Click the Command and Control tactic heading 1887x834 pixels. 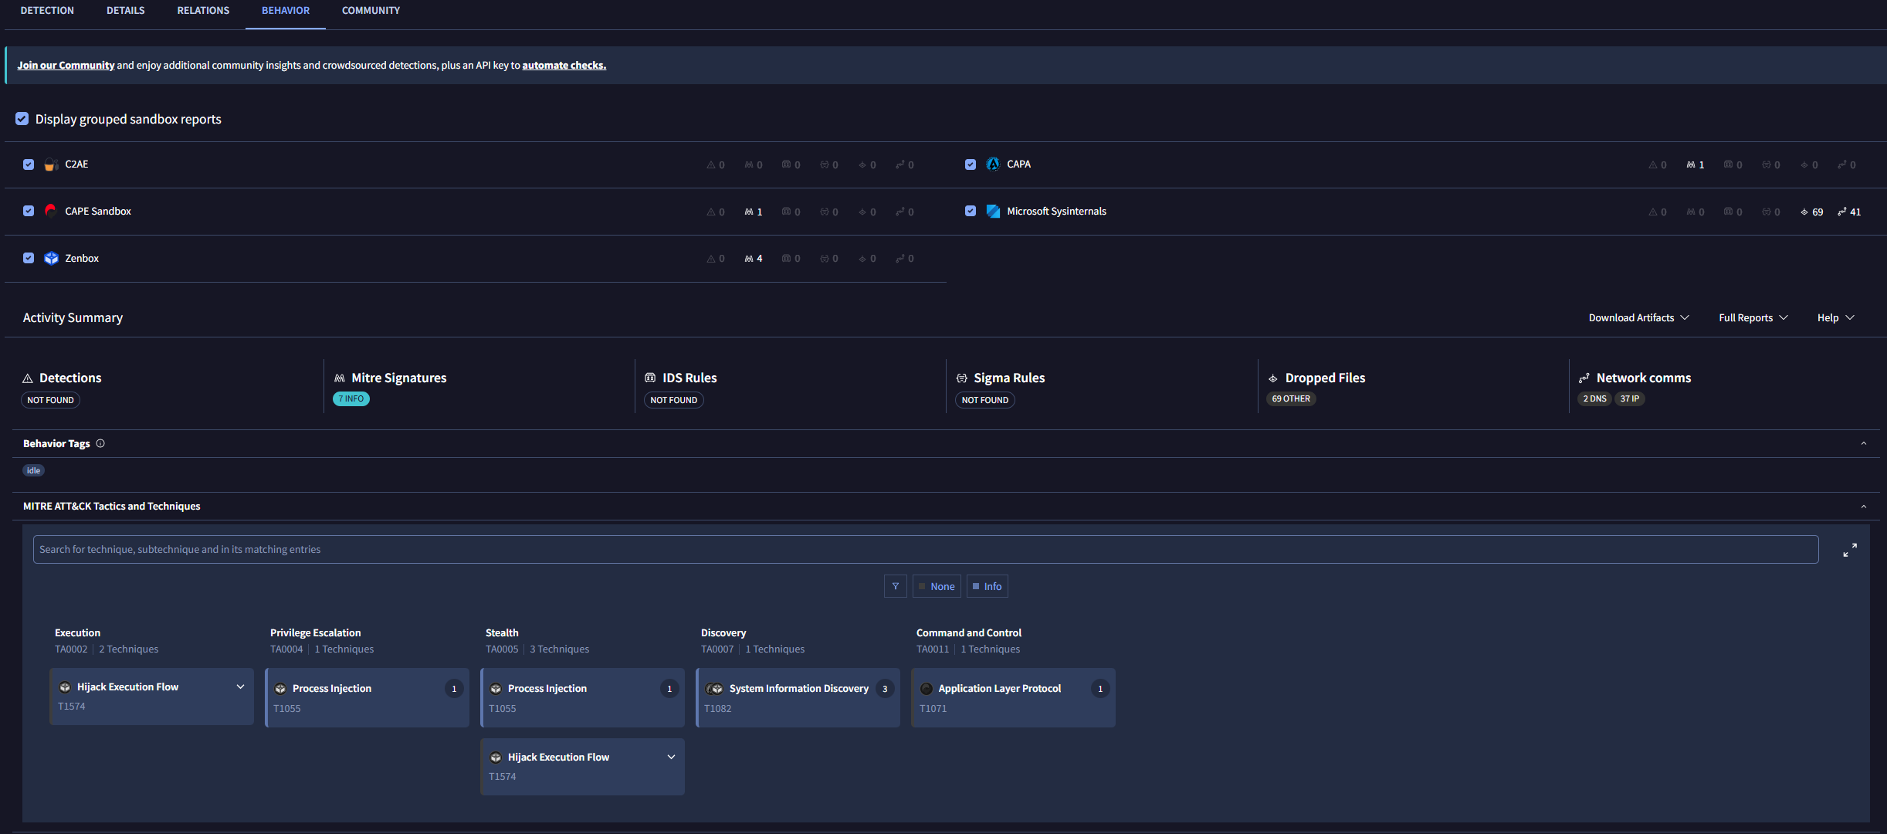(969, 633)
